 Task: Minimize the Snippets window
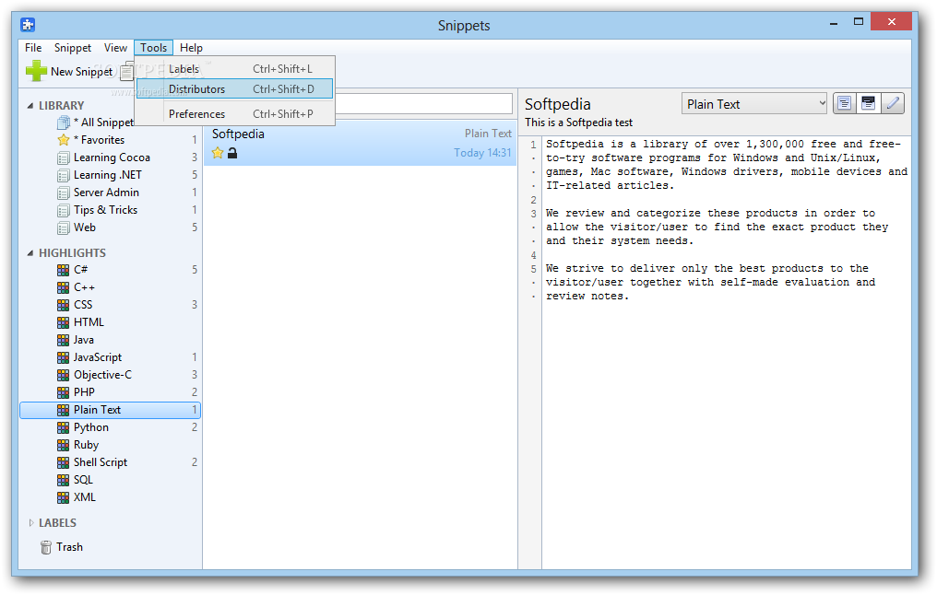834,23
